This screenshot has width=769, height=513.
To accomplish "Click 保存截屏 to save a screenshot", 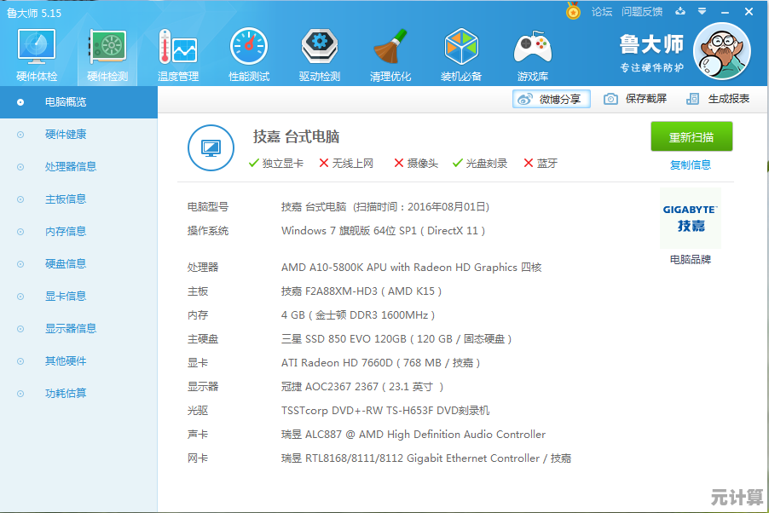I will [635, 99].
